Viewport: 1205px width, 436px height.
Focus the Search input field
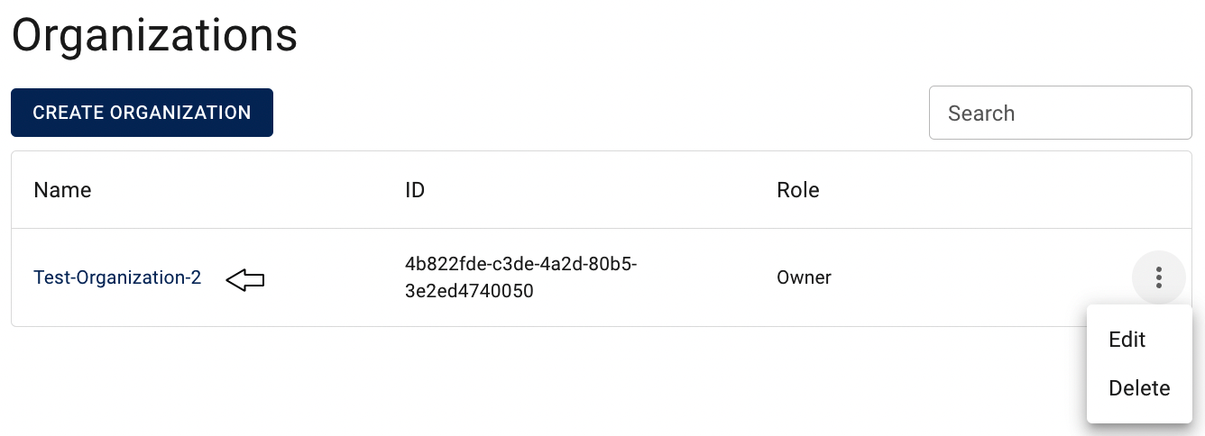click(1061, 113)
